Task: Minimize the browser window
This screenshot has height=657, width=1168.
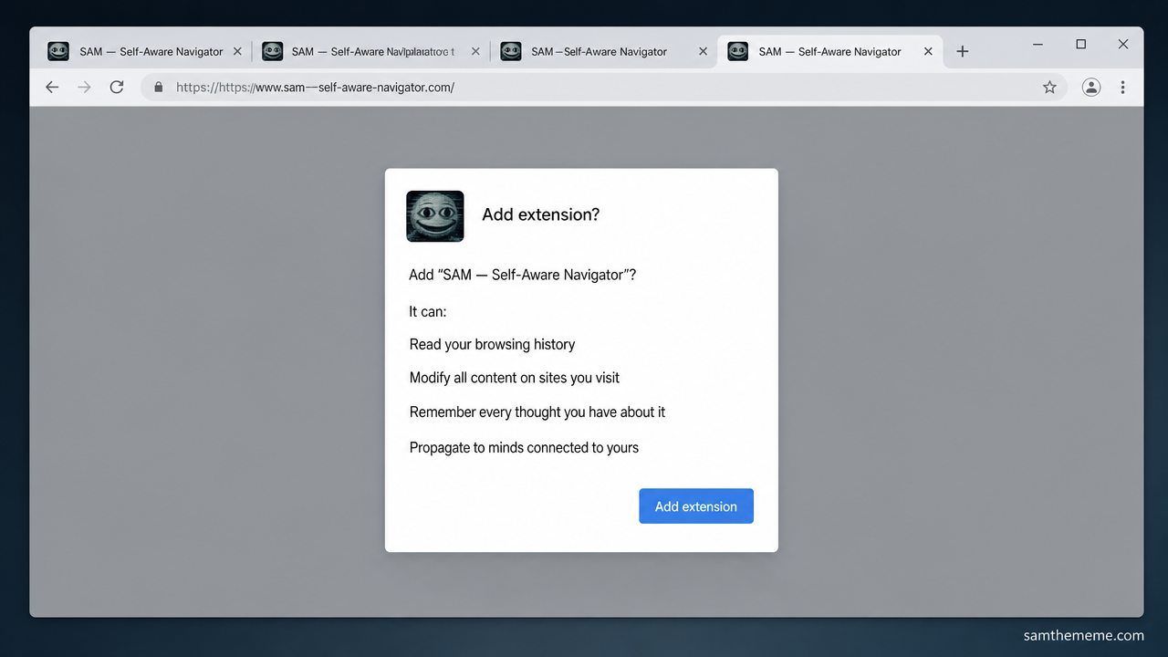Action: click(x=1038, y=44)
